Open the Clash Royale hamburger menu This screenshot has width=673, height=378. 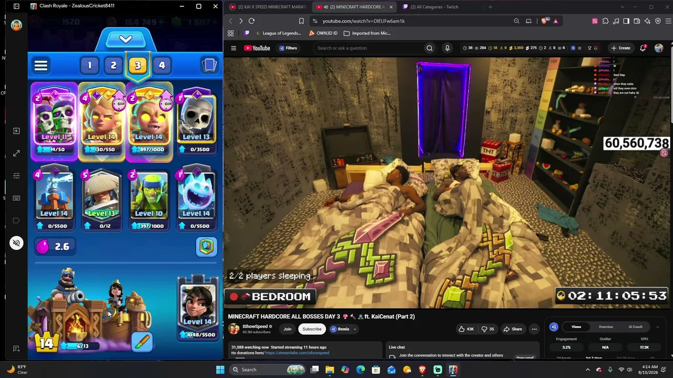click(x=40, y=65)
